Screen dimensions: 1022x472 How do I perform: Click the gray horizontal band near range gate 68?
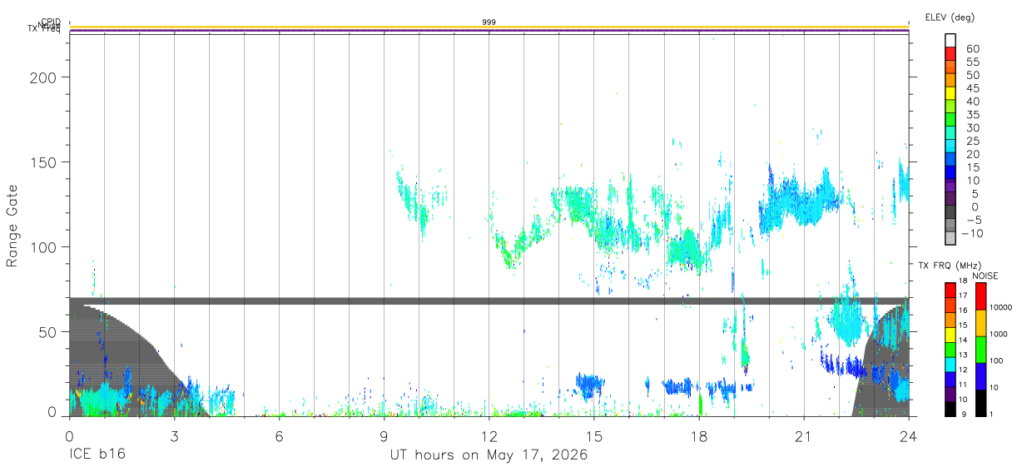click(x=489, y=301)
